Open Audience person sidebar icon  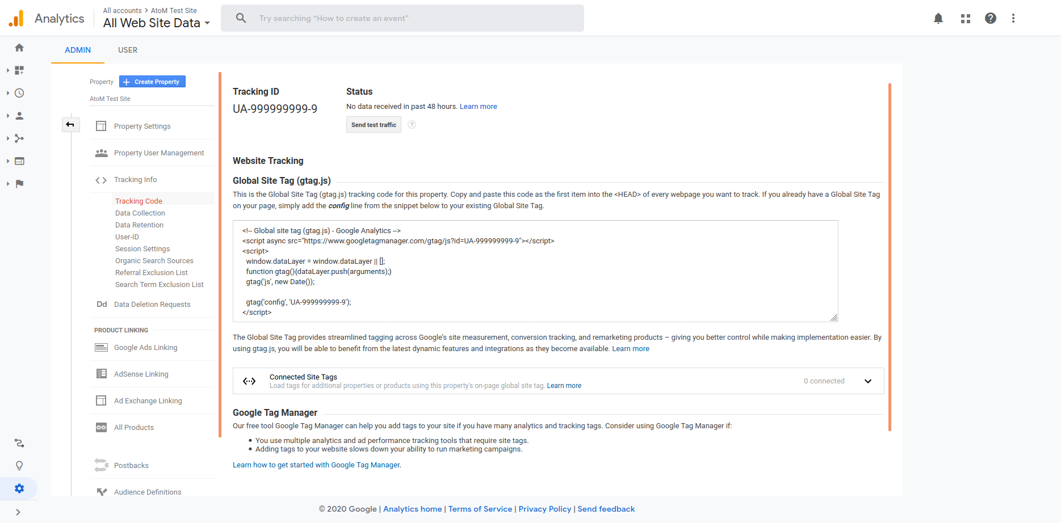point(19,116)
